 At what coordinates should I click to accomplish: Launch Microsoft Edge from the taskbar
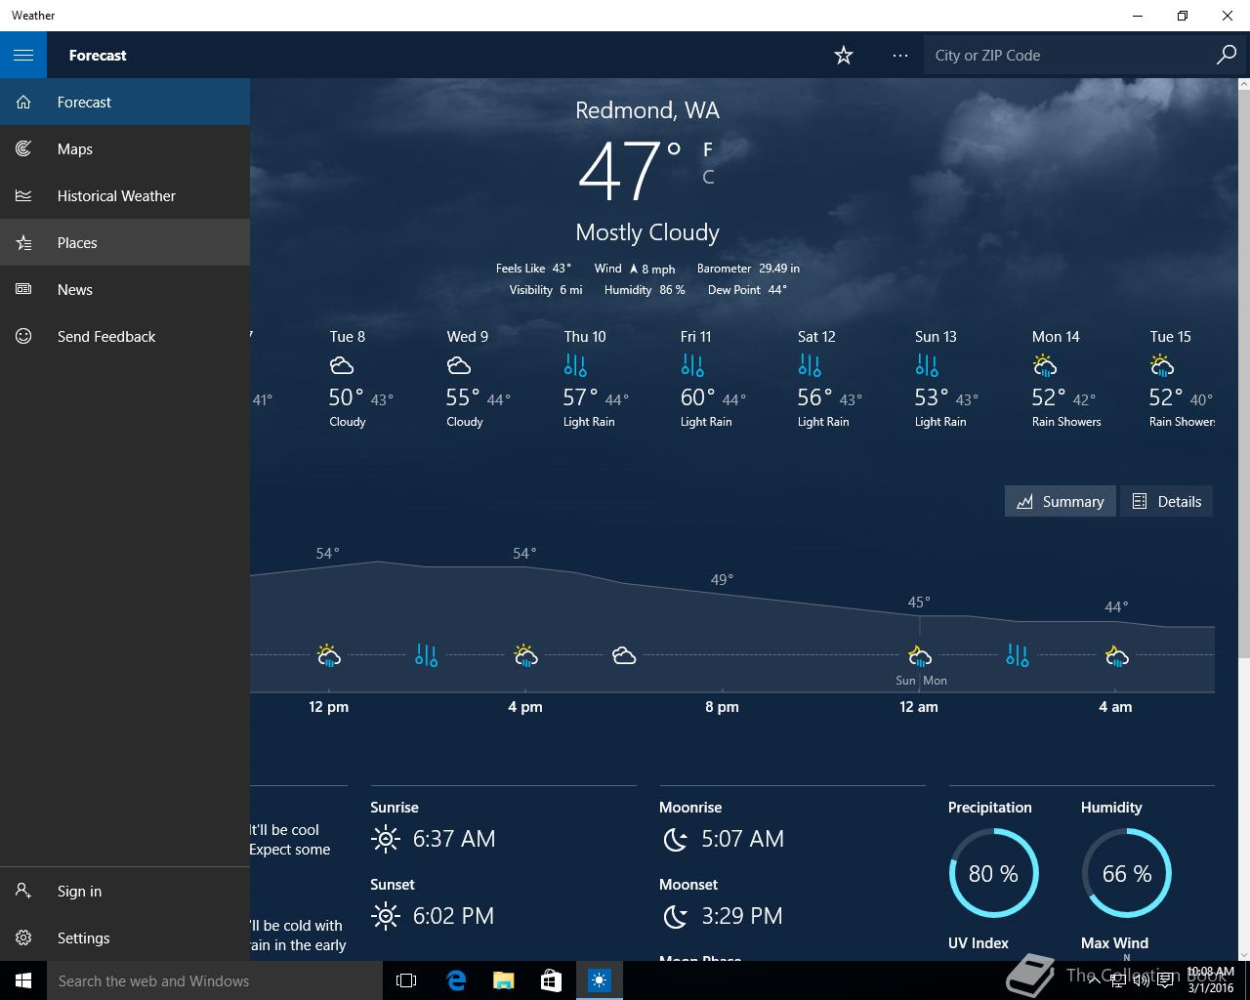[456, 980]
